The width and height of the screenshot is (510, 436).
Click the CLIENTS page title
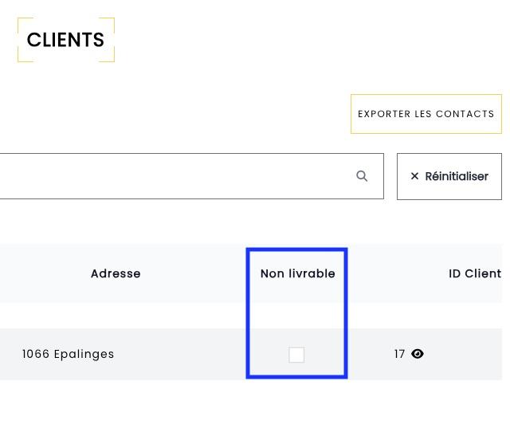tap(65, 40)
